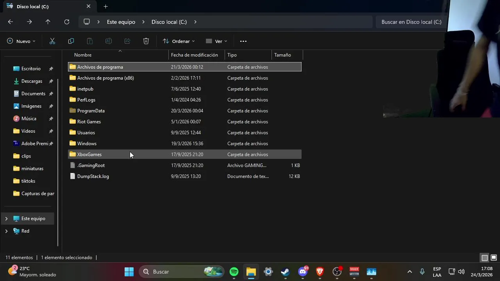Screen dimensions: 500x281
Task: Click the Cut scissors icon
Action: pos(52,41)
